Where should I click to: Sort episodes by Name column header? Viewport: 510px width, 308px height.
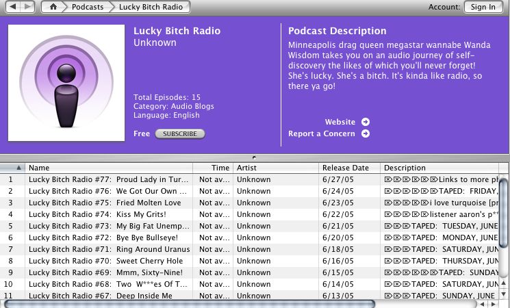coord(109,168)
